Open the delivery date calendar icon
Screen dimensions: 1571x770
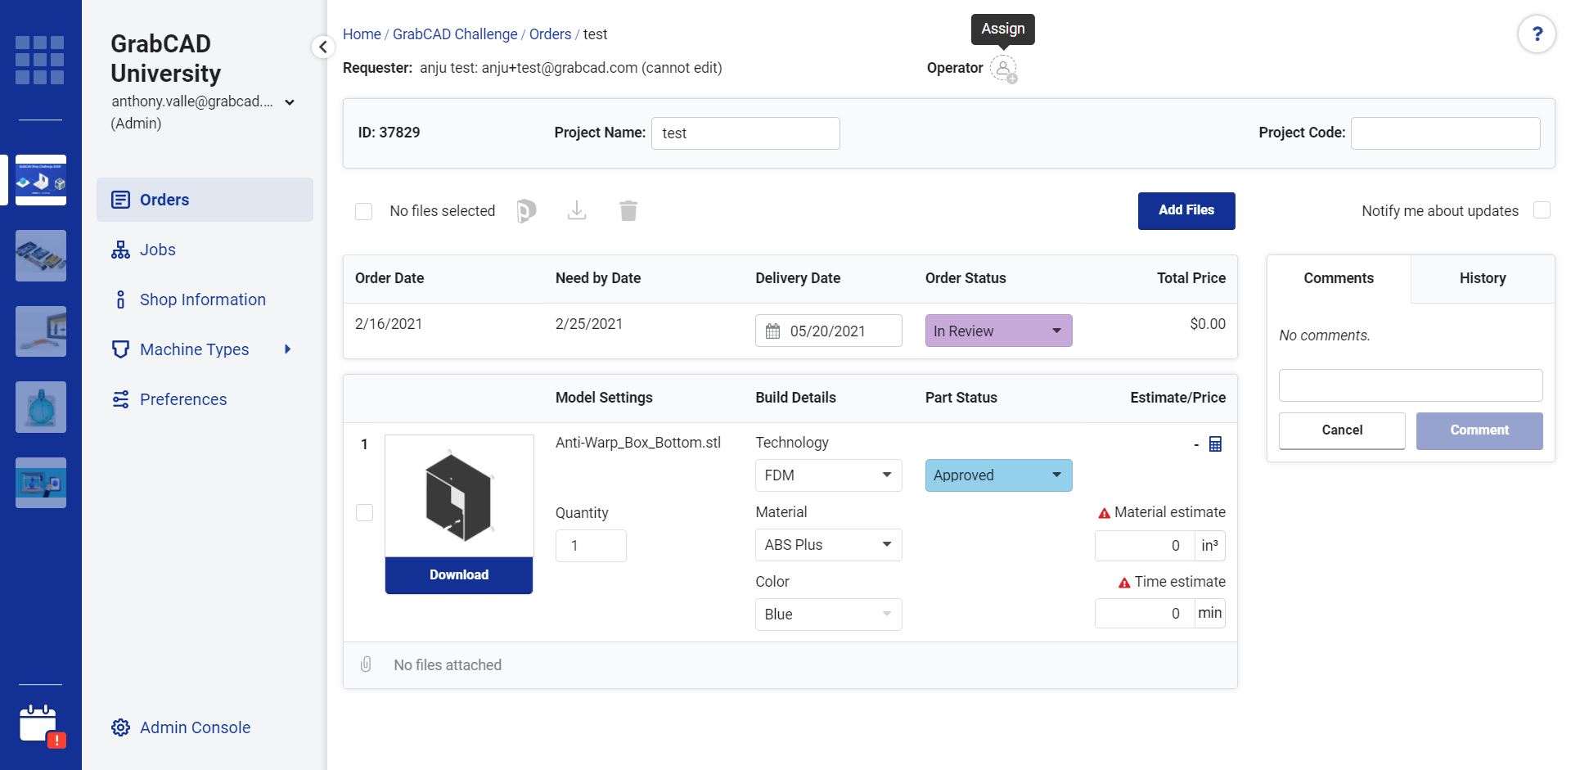pos(772,331)
